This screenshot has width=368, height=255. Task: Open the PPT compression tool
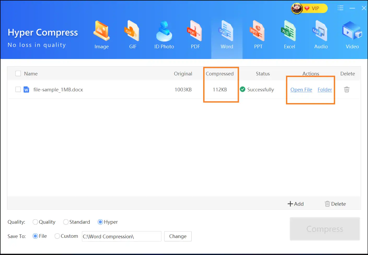(x=258, y=35)
